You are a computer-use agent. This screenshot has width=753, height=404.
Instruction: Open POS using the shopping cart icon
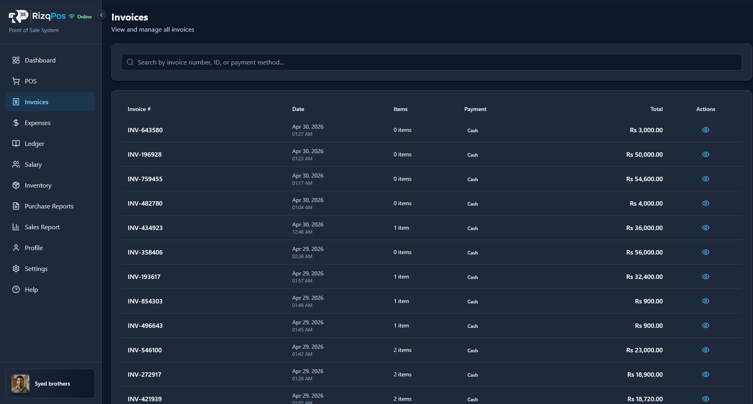(x=16, y=81)
